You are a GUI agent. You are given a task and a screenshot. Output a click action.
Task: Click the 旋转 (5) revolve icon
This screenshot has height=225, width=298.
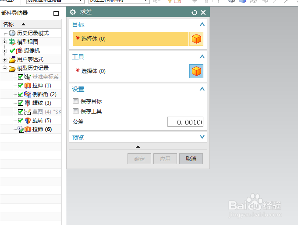tap(28, 121)
